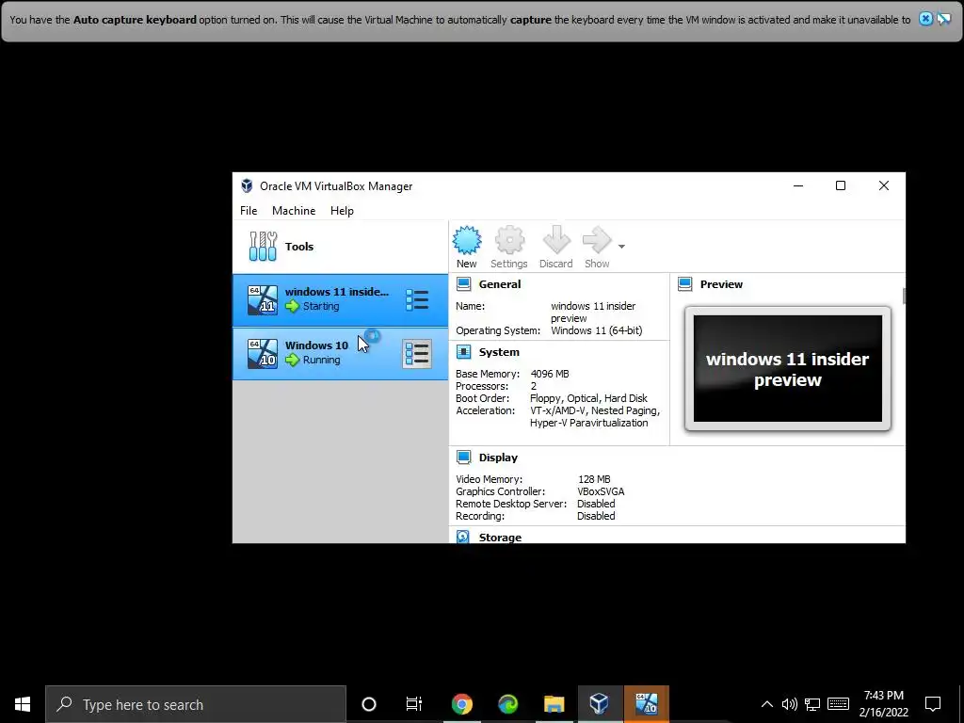The width and height of the screenshot is (964, 723).
Task: Click the network tray icon
Action: point(812,704)
